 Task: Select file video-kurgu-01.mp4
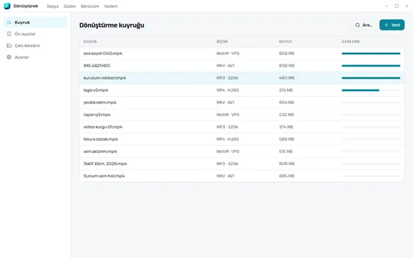(103, 127)
